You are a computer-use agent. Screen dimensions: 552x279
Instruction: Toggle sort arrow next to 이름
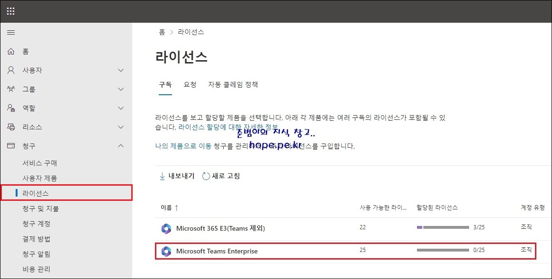(x=176, y=208)
